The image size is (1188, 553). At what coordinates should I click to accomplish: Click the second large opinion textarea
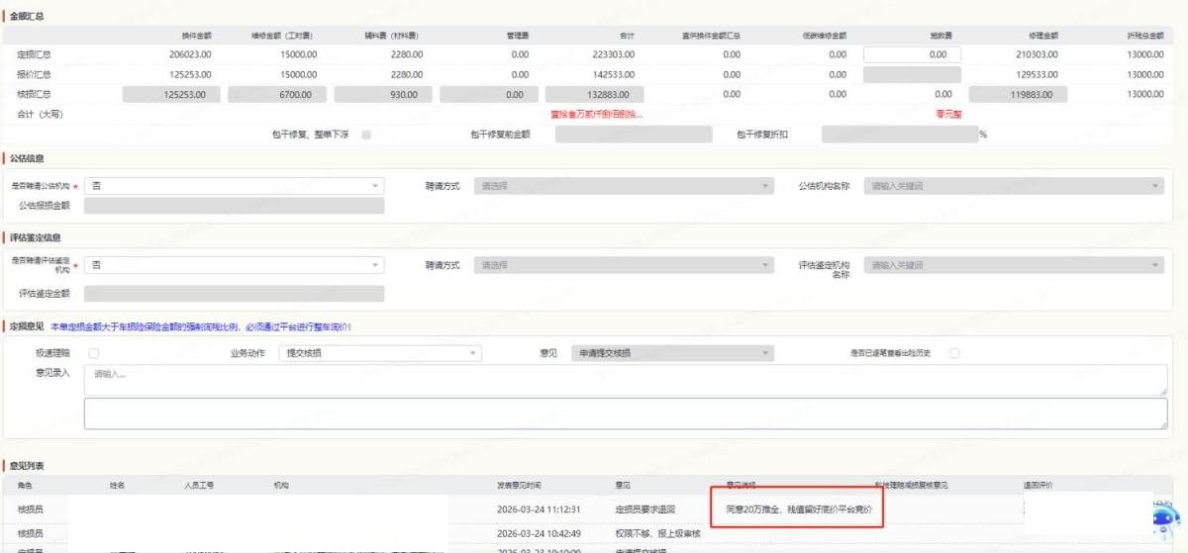625,414
